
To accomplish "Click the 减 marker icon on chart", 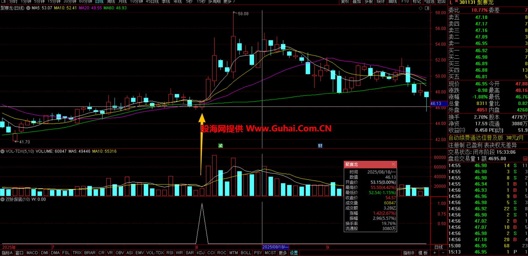I will tap(221, 146).
